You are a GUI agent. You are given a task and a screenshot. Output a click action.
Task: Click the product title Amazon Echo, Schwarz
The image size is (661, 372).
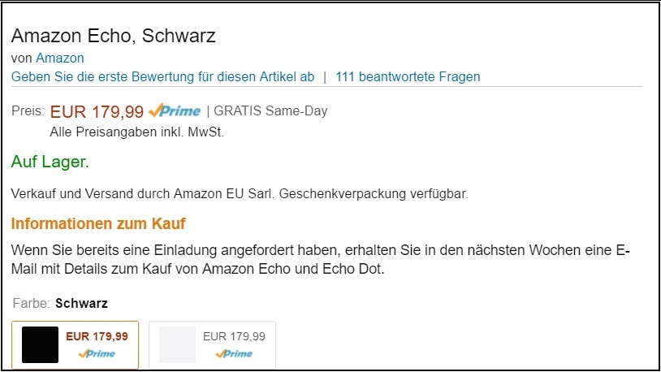[x=113, y=37]
